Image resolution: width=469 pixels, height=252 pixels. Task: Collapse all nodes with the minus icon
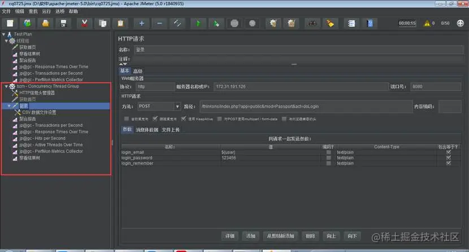[159, 23]
